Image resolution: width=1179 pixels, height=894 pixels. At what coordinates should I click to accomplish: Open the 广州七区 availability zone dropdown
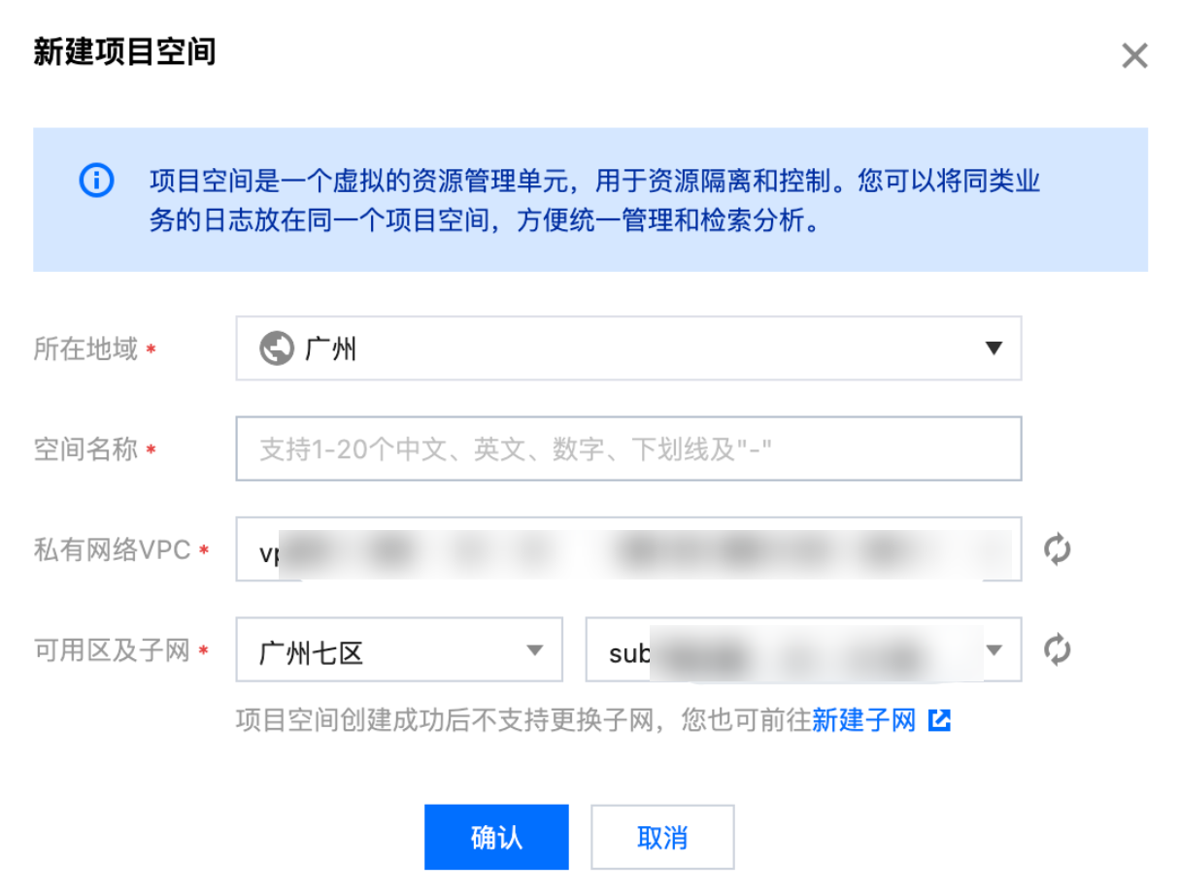point(399,650)
